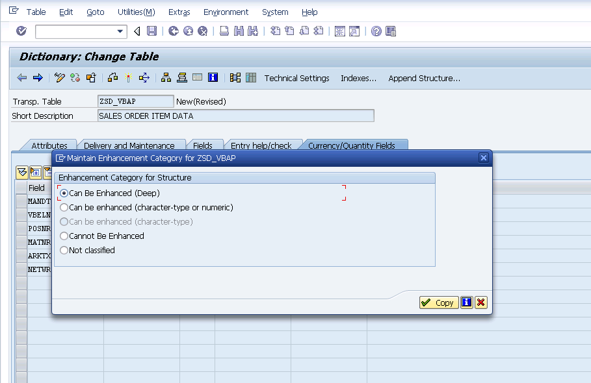Click the Information button in the dialog footer
Screen dimensions: 591x383
point(466,302)
